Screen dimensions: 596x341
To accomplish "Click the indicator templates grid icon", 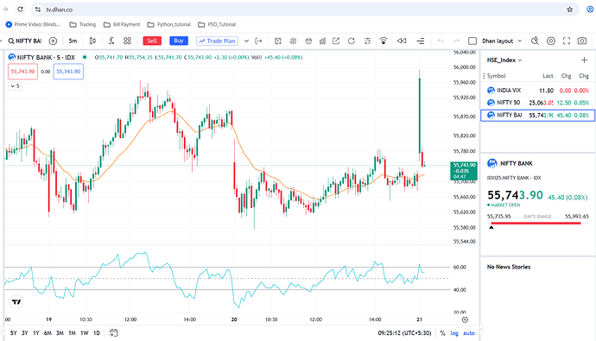I will click(x=127, y=41).
